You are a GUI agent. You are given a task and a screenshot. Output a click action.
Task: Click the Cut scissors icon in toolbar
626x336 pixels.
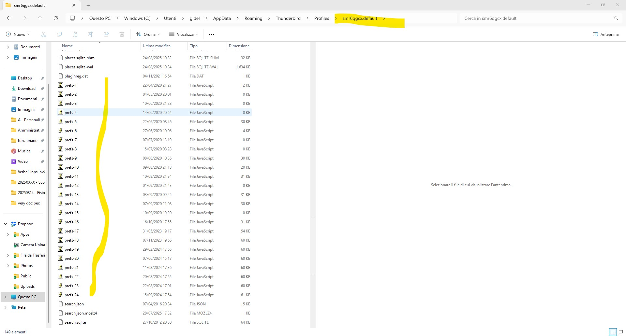44,34
